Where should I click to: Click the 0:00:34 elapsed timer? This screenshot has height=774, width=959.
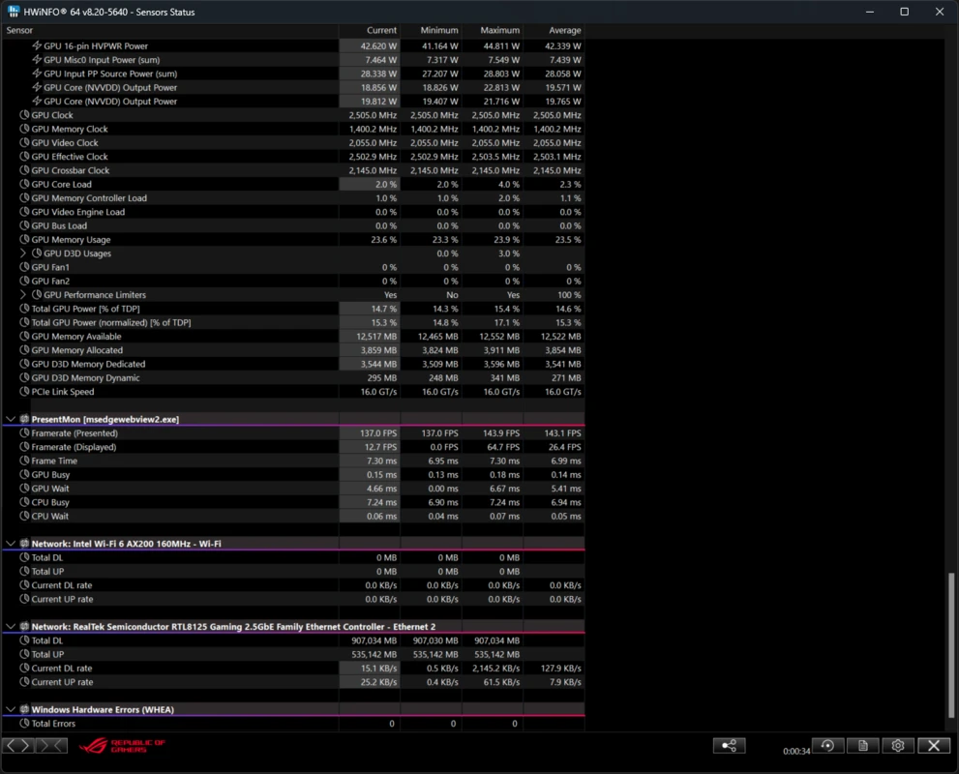[795, 751]
